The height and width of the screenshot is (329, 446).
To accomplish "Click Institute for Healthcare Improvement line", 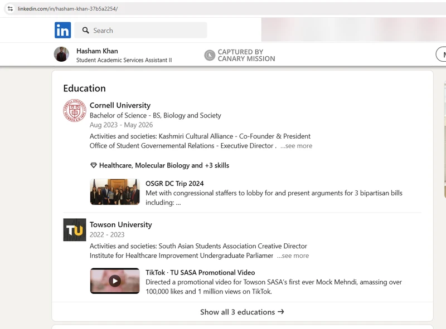I will pyautogui.click(x=181, y=256).
